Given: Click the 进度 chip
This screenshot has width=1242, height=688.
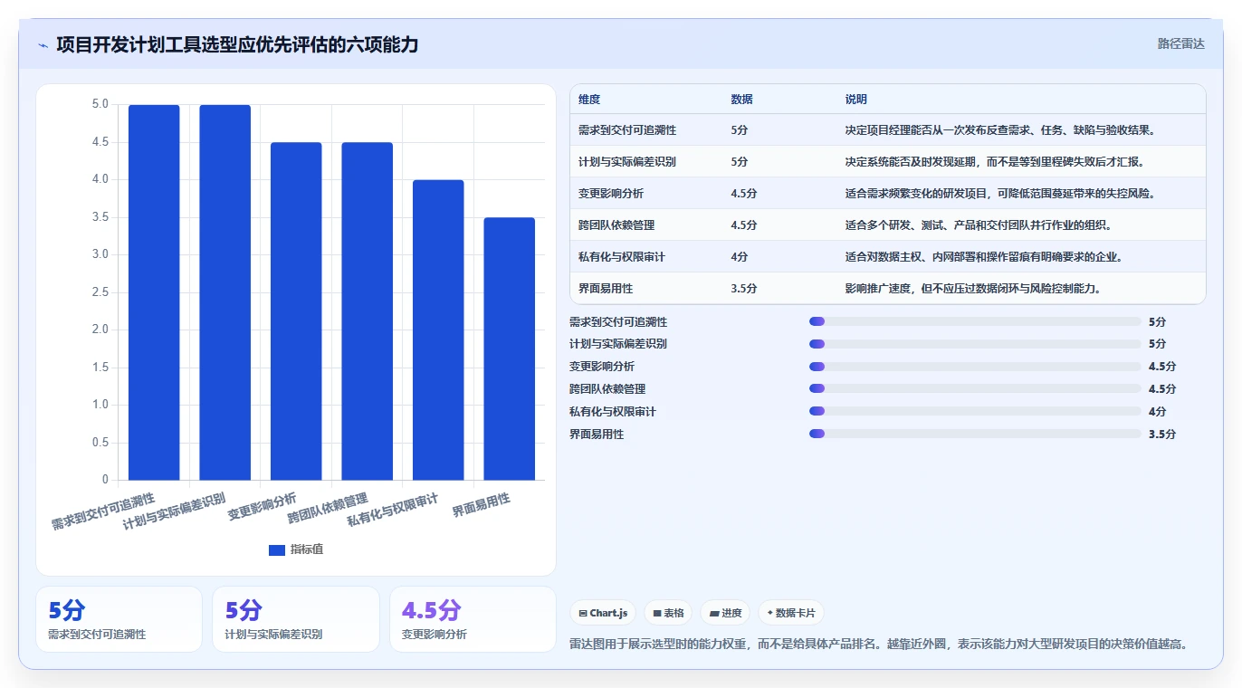Looking at the screenshot, I should (724, 613).
